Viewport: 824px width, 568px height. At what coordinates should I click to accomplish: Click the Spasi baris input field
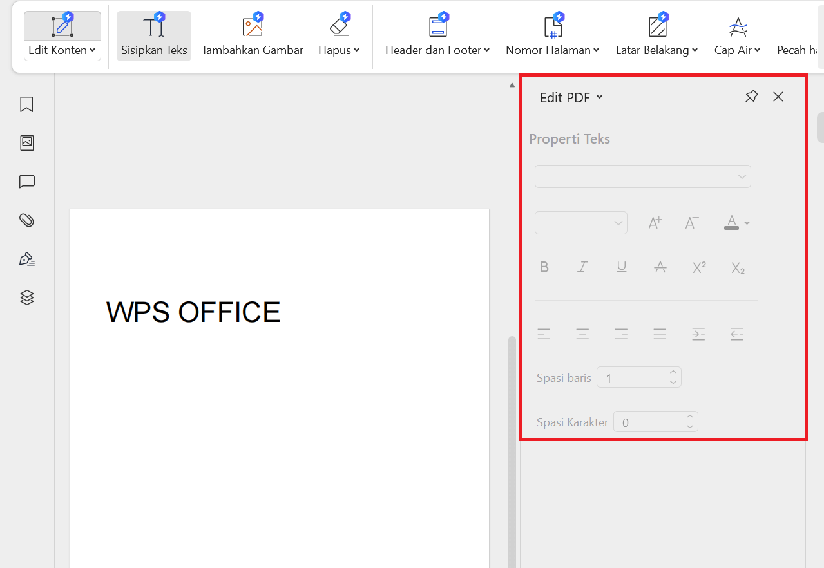(635, 377)
